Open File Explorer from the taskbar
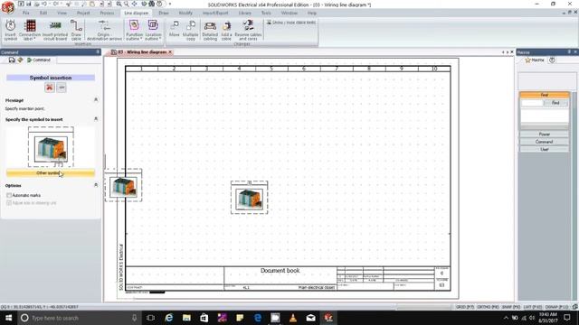The image size is (579, 325). 186,318
